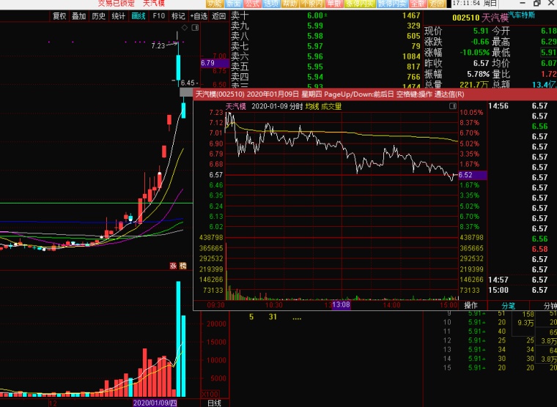
Task: Click the 帮助 help button
Action: 290,4
